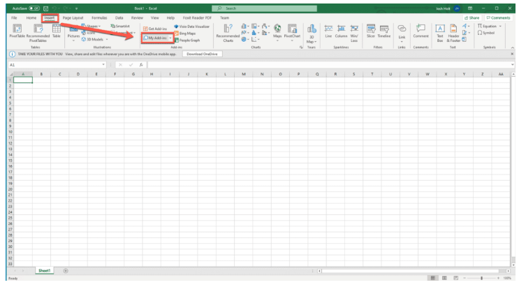Image resolution: width=519 pixels, height=287 pixels.
Task: Add a Comment from the ribbon
Action: [x=421, y=32]
